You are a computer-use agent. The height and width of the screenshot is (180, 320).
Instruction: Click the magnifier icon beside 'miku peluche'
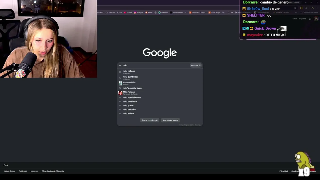pos(120,110)
